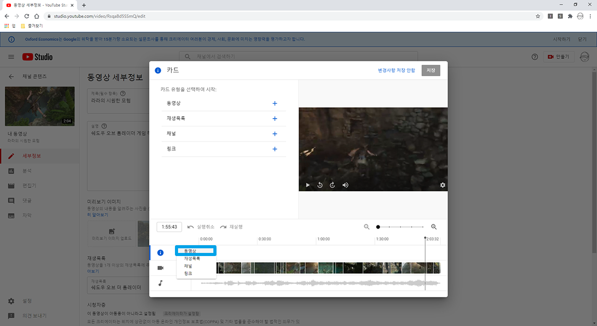
Task: Choose 채널 from the card popup menu
Action: coord(196,266)
